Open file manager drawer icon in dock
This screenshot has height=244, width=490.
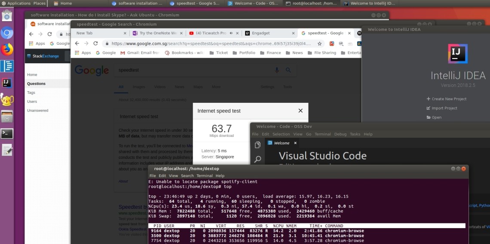(x=7, y=116)
